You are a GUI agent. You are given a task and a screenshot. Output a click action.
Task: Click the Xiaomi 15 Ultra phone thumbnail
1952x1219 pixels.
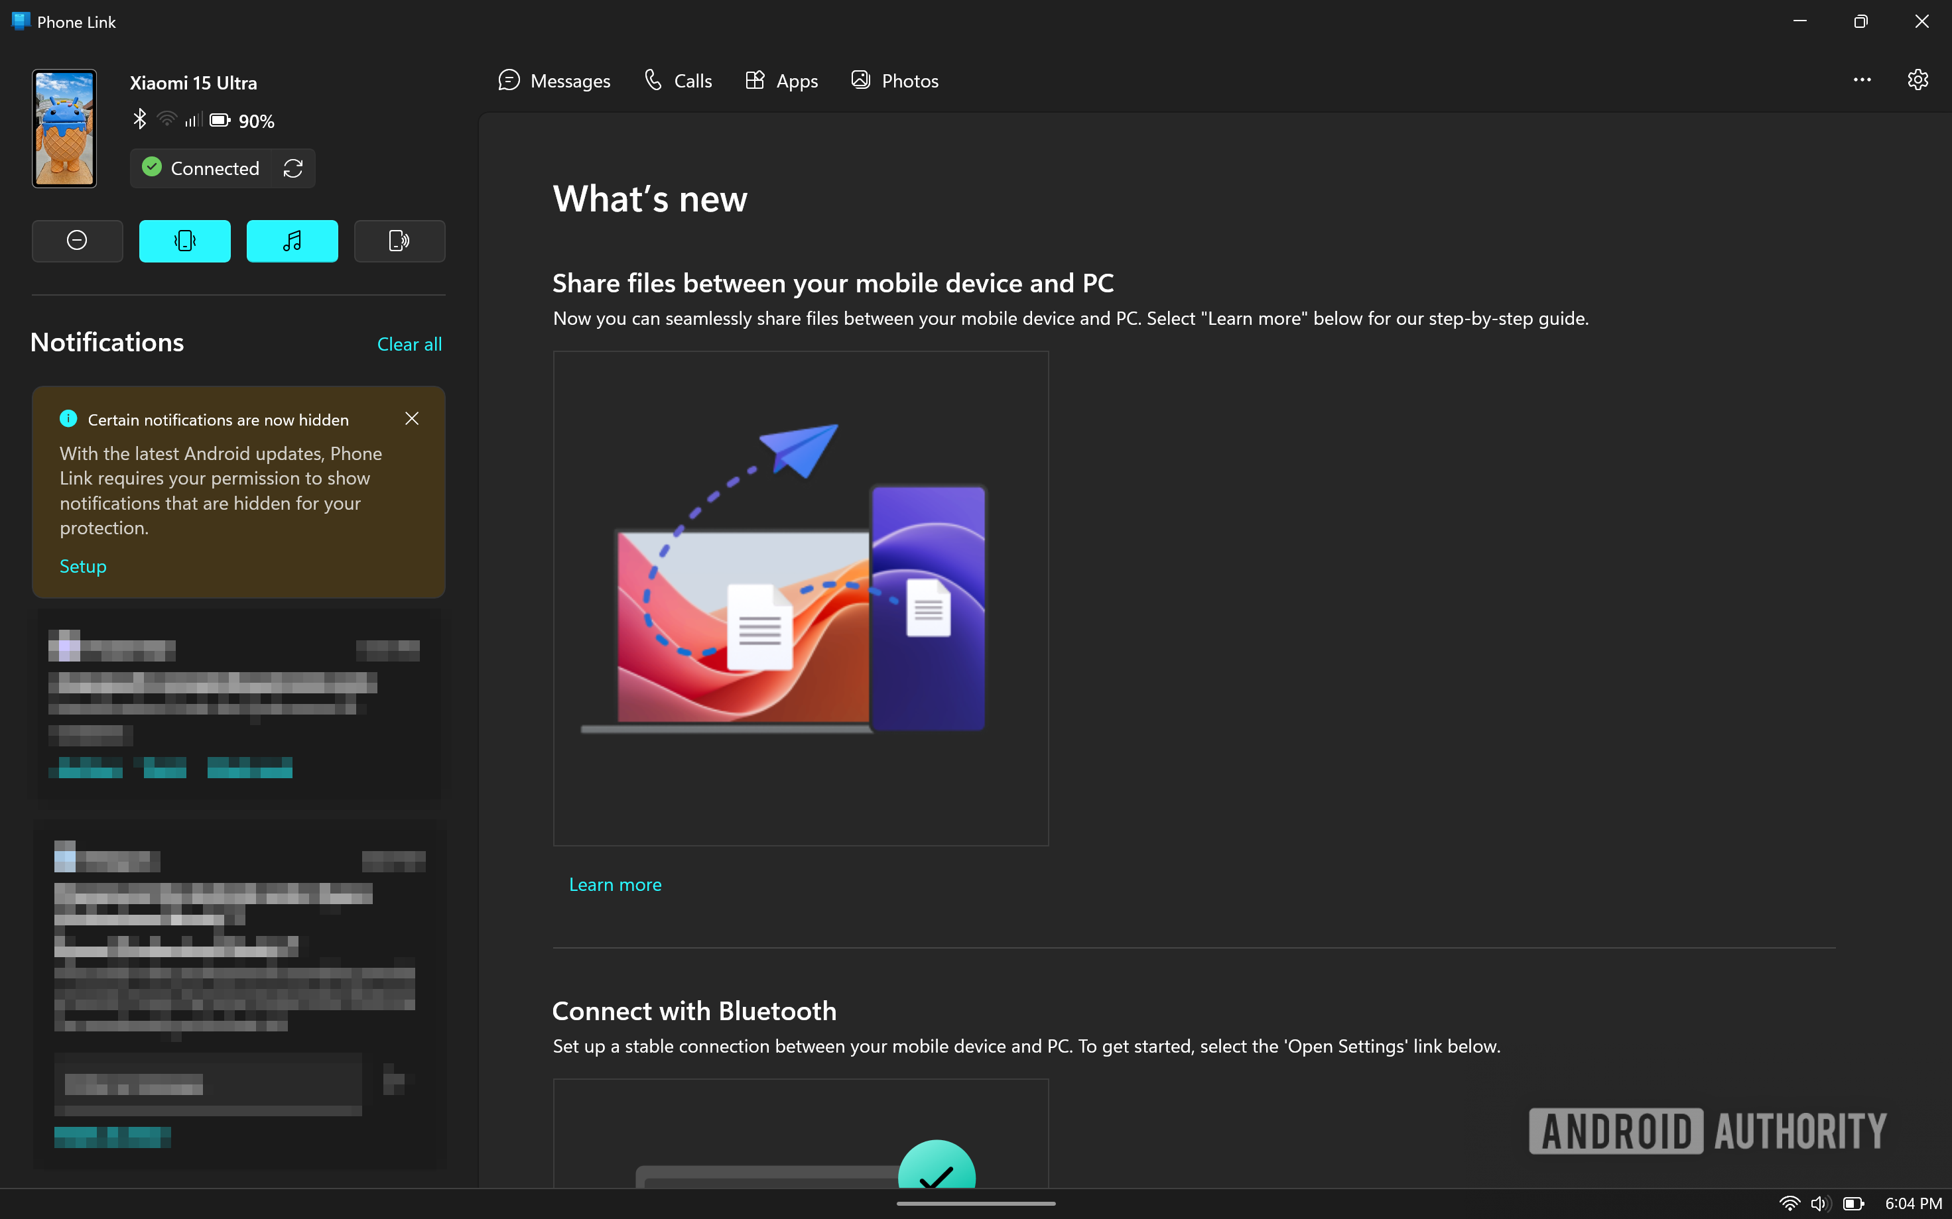point(64,129)
